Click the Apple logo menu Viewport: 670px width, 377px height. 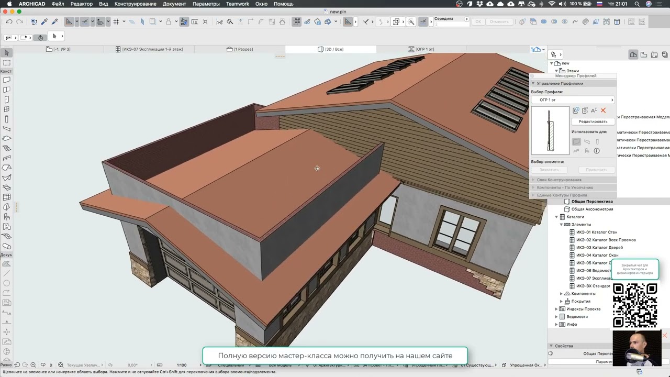tap(9, 4)
